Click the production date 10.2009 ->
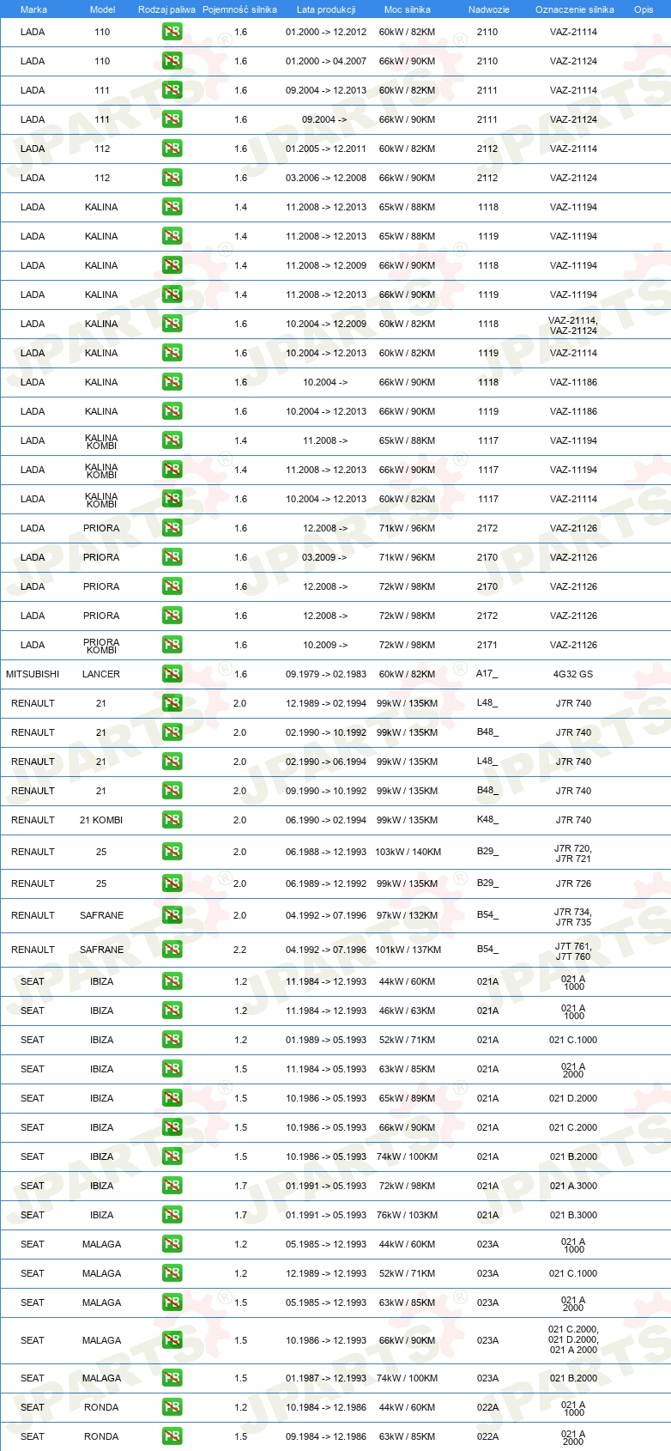671x1451 pixels. click(325, 645)
